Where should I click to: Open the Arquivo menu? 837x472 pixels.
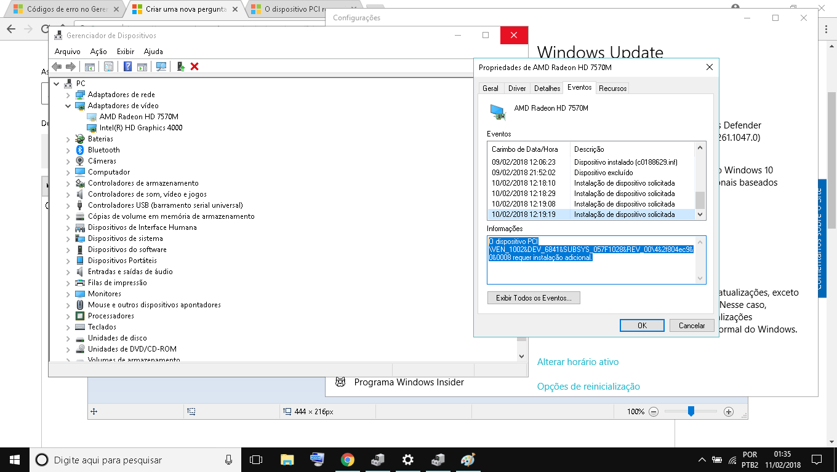(68, 52)
